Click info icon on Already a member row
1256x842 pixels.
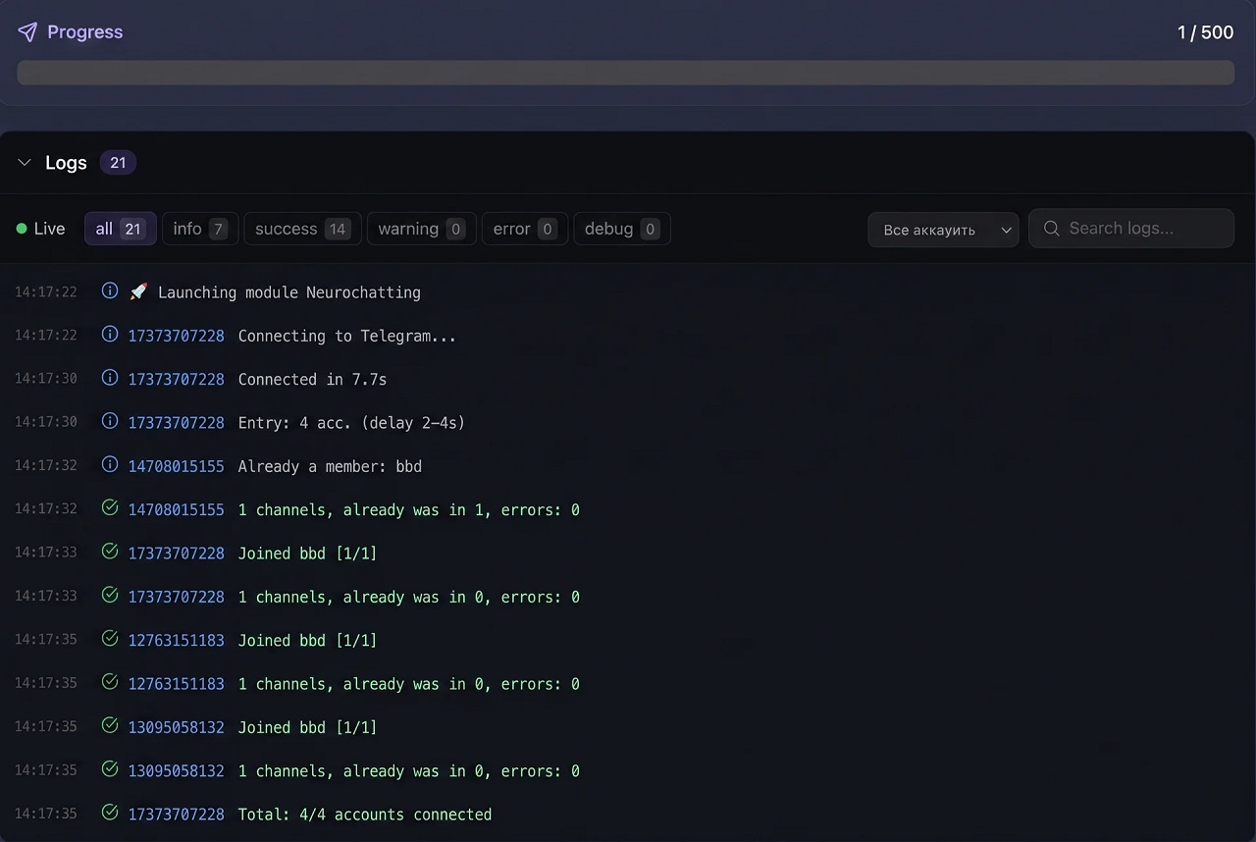click(110, 465)
